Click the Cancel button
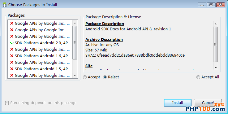Screen dimensions: 228x114 (x=208, y=103)
